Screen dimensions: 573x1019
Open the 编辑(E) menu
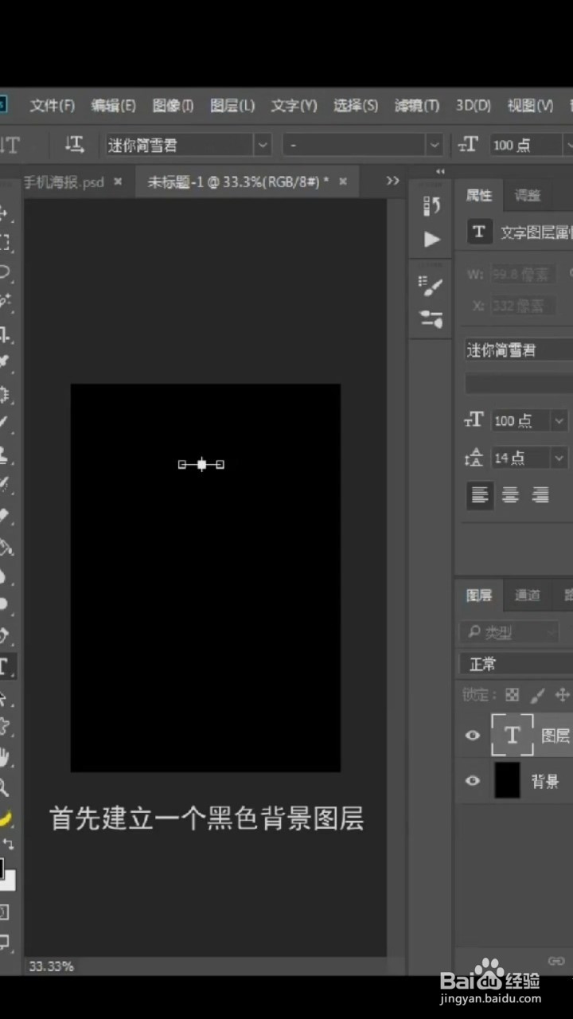click(113, 105)
